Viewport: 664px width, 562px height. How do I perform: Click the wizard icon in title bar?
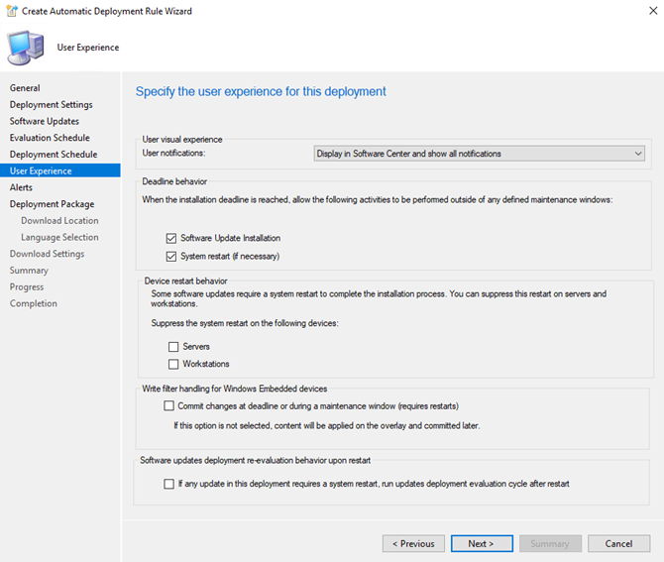[x=12, y=11]
